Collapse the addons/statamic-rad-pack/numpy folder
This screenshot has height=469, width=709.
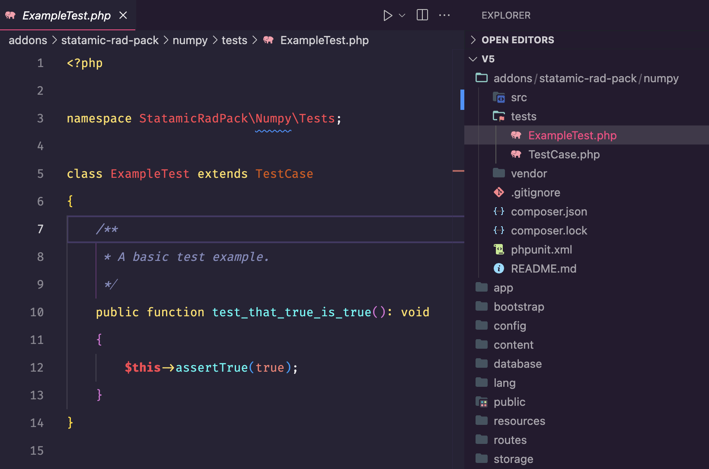pyautogui.click(x=587, y=78)
